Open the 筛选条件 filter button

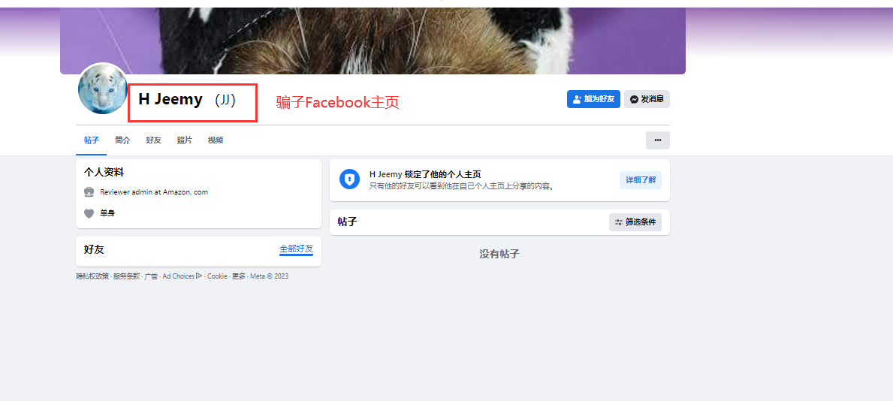(x=635, y=222)
